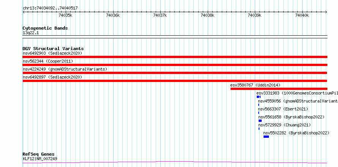
Task: Select the blue bar below nsv5561658
Action: tap(260, 121)
